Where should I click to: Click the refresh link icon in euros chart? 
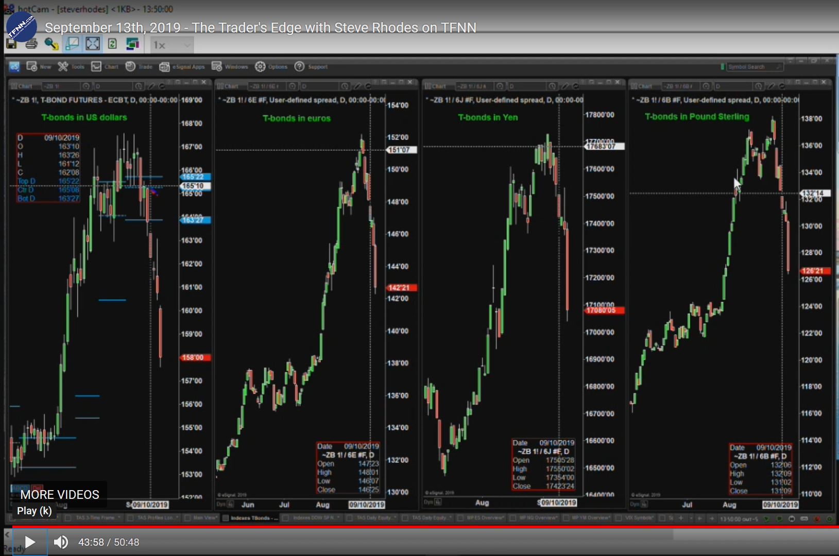(368, 86)
